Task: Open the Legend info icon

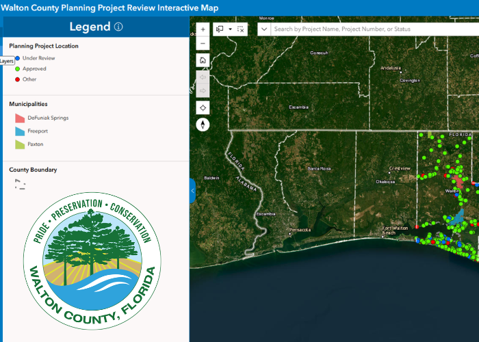Action: [118, 27]
